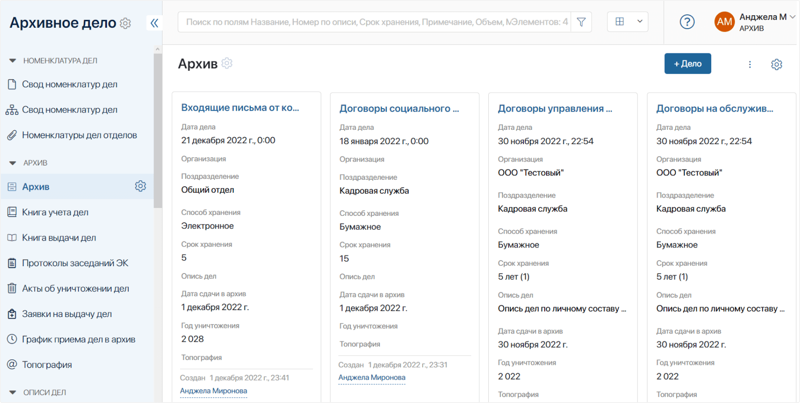The width and height of the screenshot is (800, 403).
Task: Open gear icon beside the Архив page heading
Action: pos(227,63)
